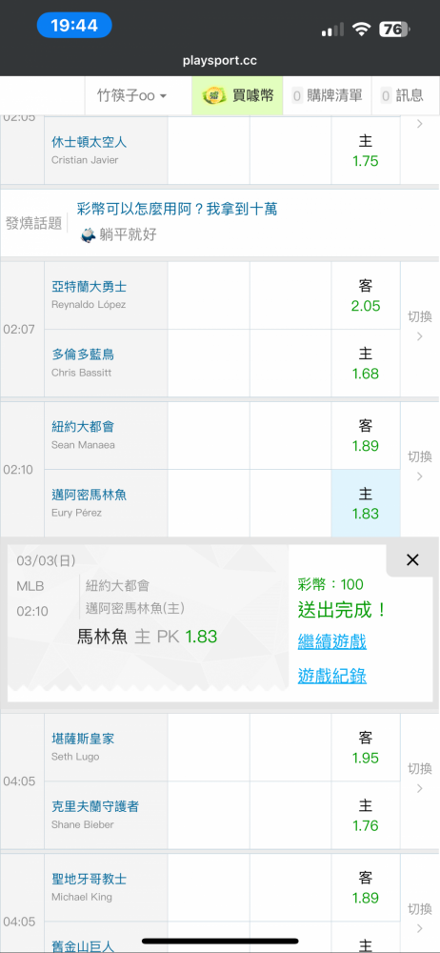Image resolution: width=440 pixels, height=953 pixels.
Task: Open the 購牌清單 tab
Action: [327, 95]
